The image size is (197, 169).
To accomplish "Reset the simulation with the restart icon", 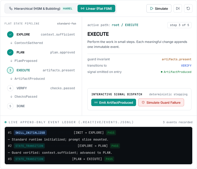I will click(x=188, y=8).
